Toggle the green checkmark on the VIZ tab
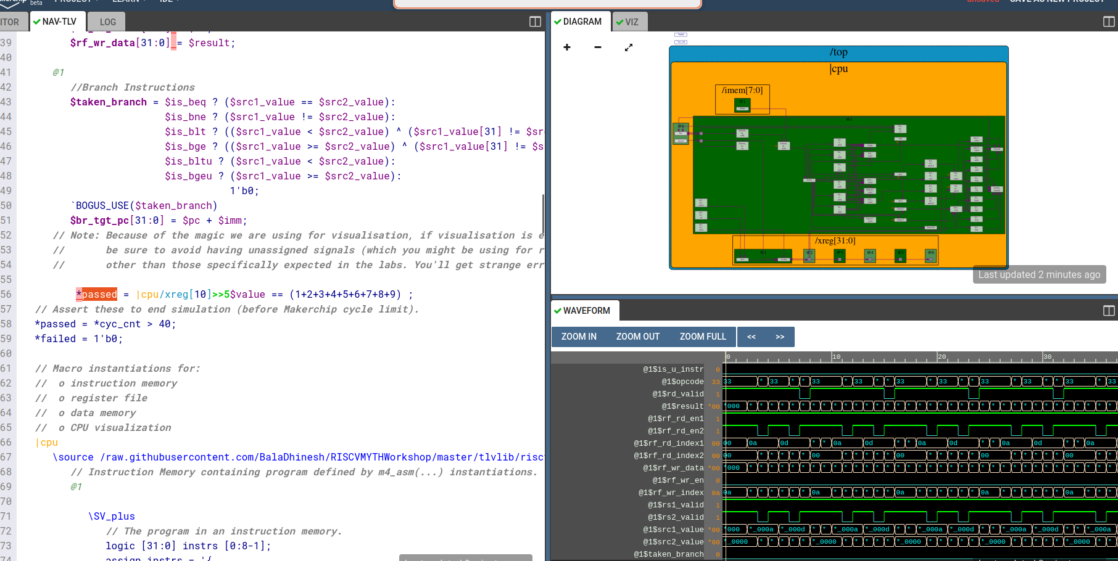 tap(621, 22)
